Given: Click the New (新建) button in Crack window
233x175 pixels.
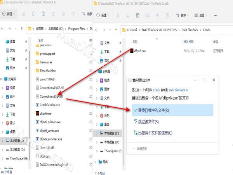Looking at the screenshot, I should 103,15.
